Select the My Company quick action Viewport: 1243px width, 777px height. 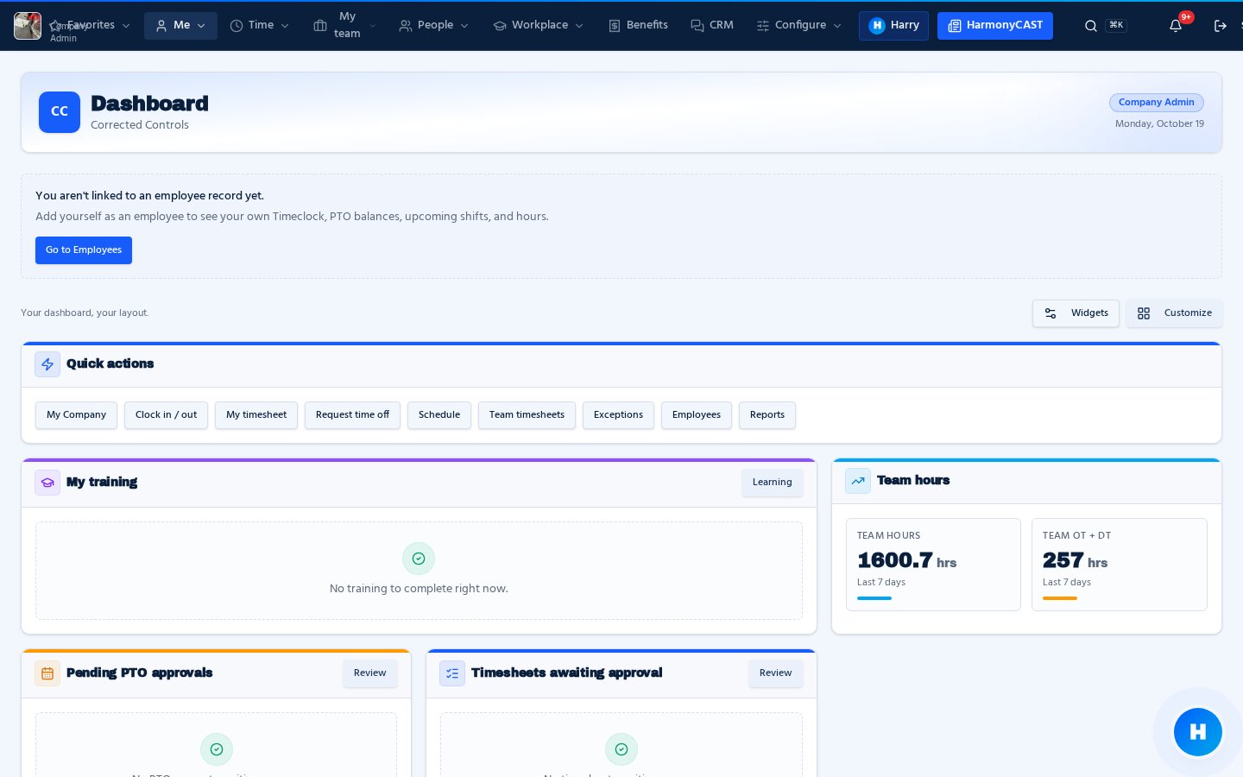76,415
